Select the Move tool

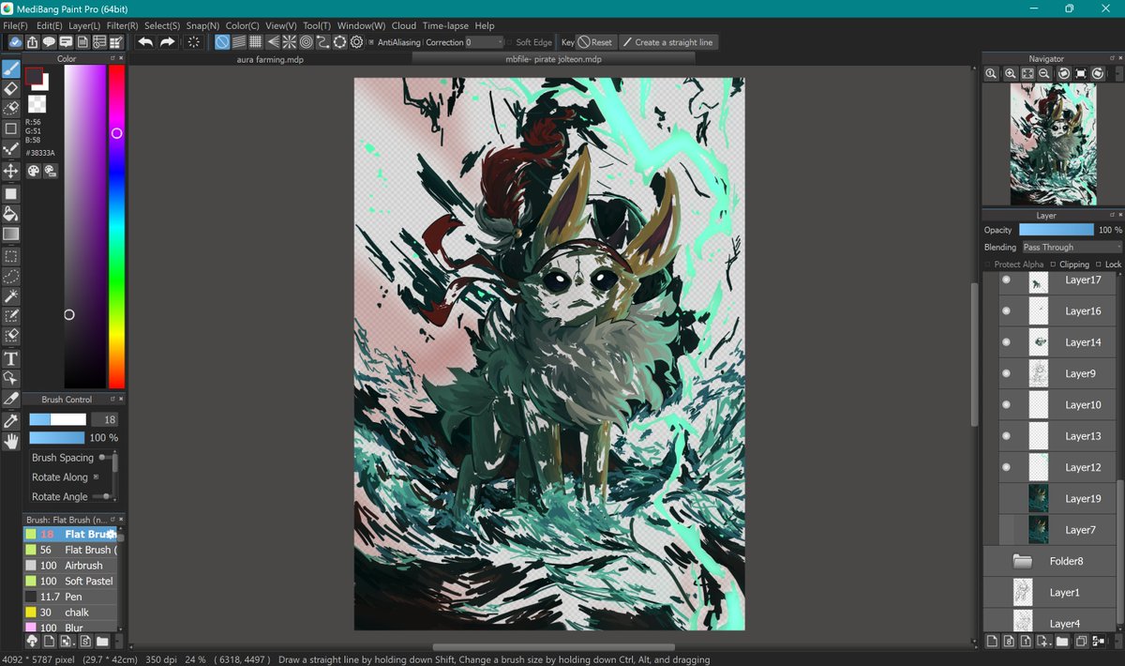(11, 171)
